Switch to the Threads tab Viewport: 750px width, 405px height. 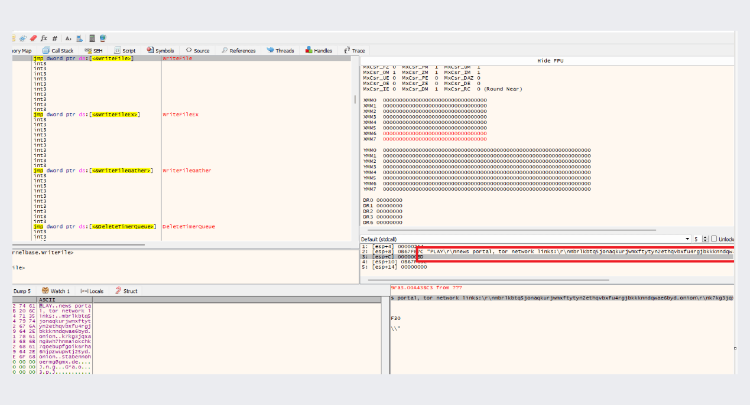tap(280, 51)
